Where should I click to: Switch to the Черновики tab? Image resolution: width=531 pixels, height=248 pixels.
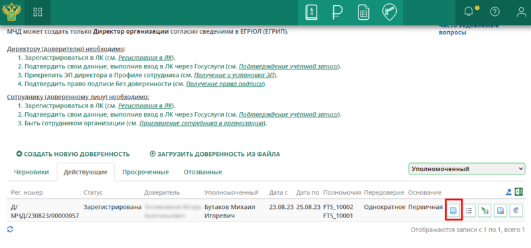[x=31, y=172]
